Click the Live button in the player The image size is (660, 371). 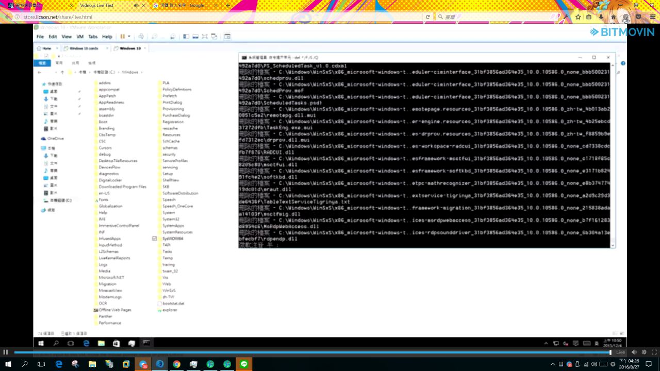620,352
